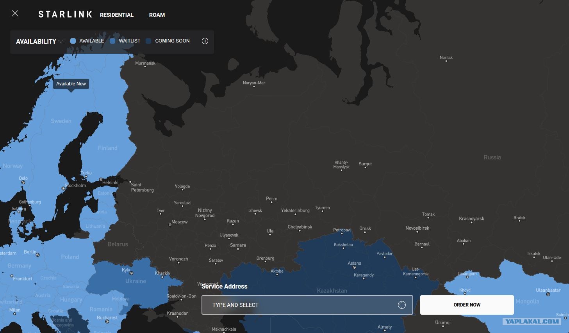The height and width of the screenshot is (333, 569).
Task: Click the Kharkiv city label
Action: tap(162, 273)
